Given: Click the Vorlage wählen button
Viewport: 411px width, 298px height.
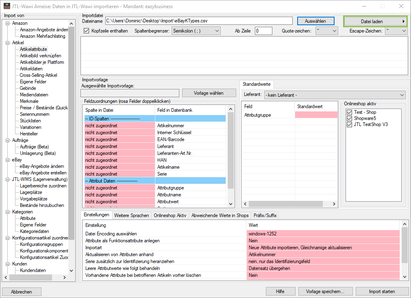Looking at the screenshot, I should 209,93.
